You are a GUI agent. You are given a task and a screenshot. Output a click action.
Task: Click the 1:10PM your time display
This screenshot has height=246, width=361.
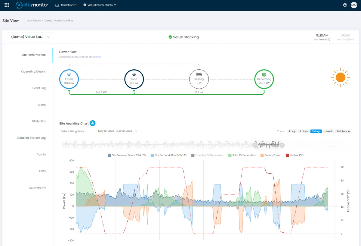click(345, 35)
